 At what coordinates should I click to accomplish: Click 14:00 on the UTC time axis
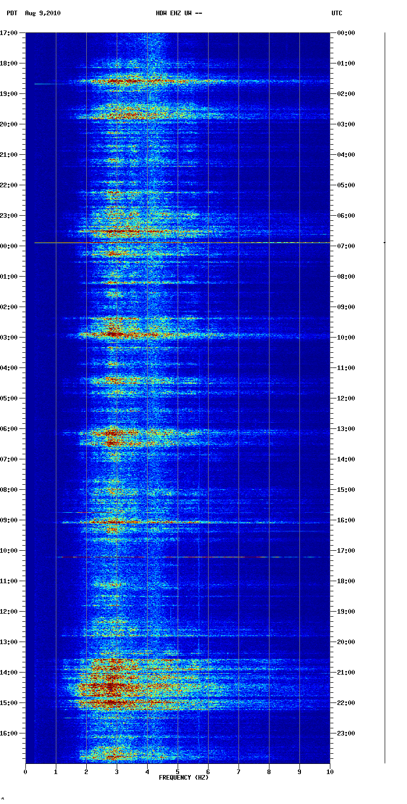point(346,459)
